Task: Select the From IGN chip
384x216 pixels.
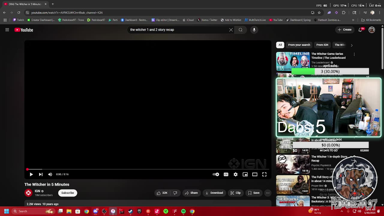Action: coord(322,45)
